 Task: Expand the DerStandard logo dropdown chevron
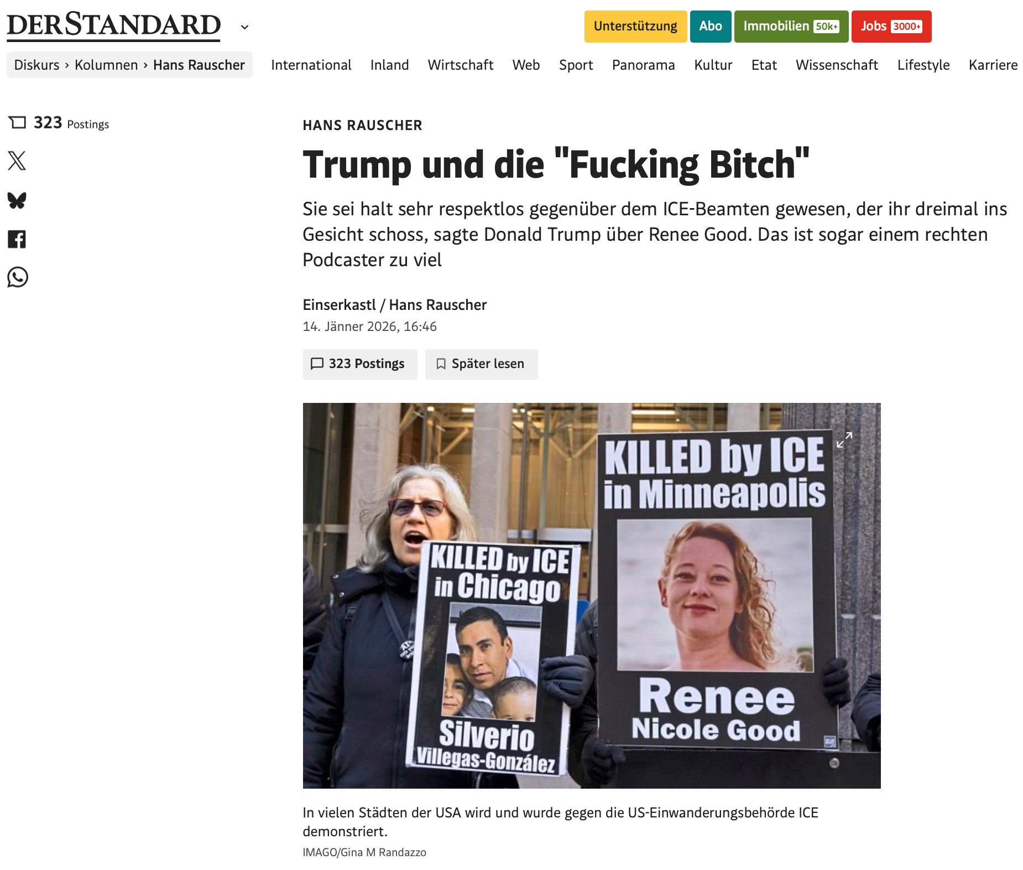pos(244,27)
